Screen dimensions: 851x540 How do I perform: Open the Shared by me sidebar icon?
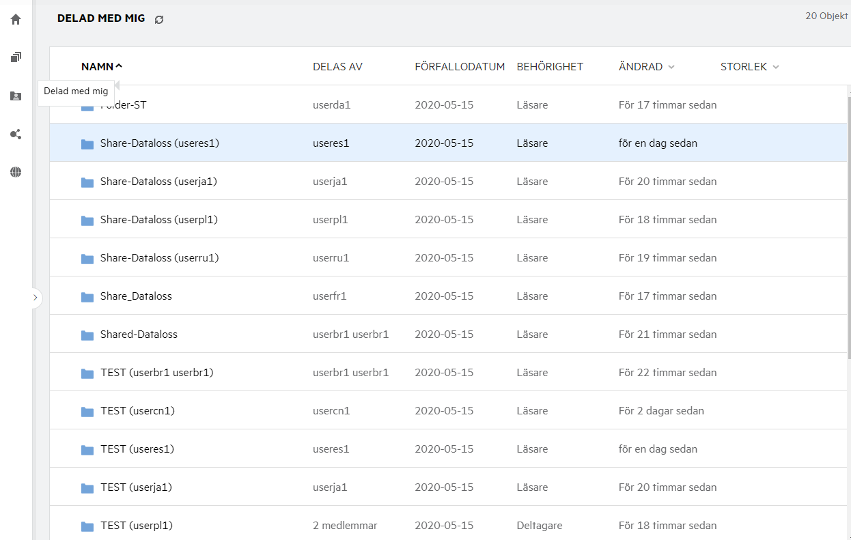point(16,134)
